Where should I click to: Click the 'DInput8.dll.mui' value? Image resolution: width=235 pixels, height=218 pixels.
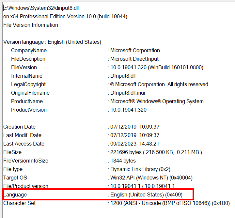point(128,93)
